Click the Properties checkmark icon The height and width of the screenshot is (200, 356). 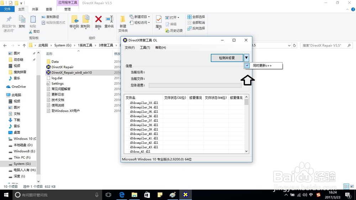[159, 20]
